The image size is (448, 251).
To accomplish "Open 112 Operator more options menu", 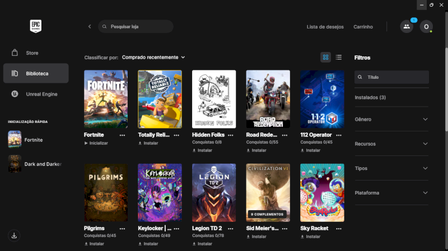I will point(339,135).
